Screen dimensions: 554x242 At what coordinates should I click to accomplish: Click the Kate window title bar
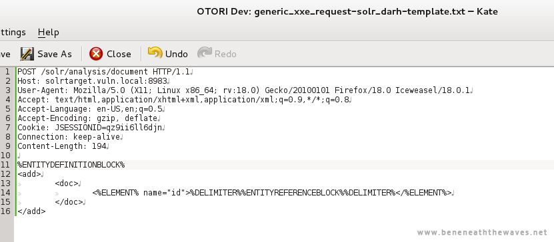347,11
